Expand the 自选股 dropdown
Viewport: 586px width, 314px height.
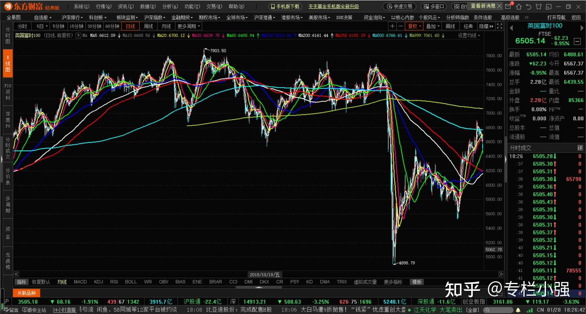(x=43, y=17)
